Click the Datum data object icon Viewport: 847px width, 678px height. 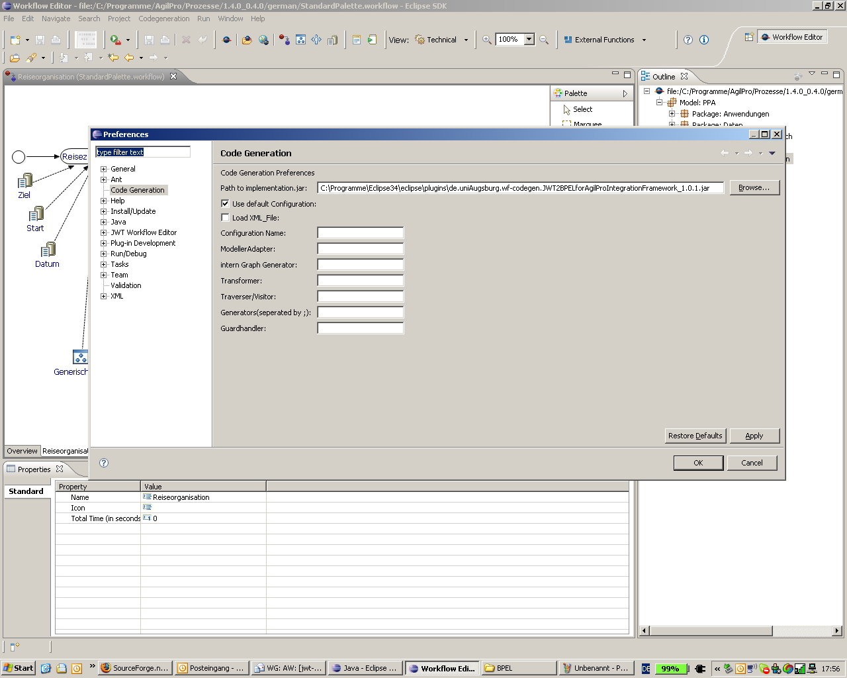point(48,250)
